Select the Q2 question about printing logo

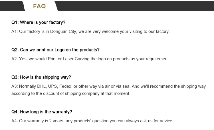pyautogui.click(x=55, y=50)
